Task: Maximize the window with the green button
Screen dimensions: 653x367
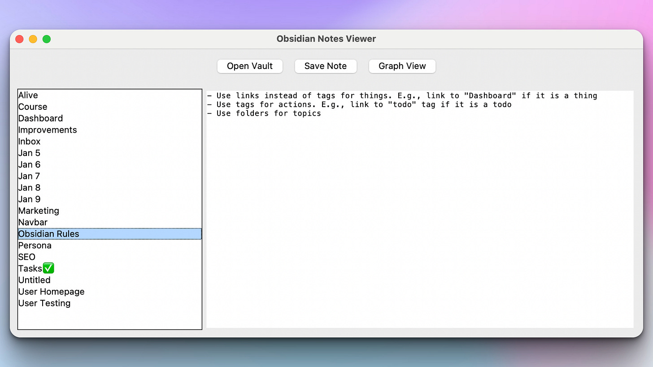Action: [x=47, y=39]
